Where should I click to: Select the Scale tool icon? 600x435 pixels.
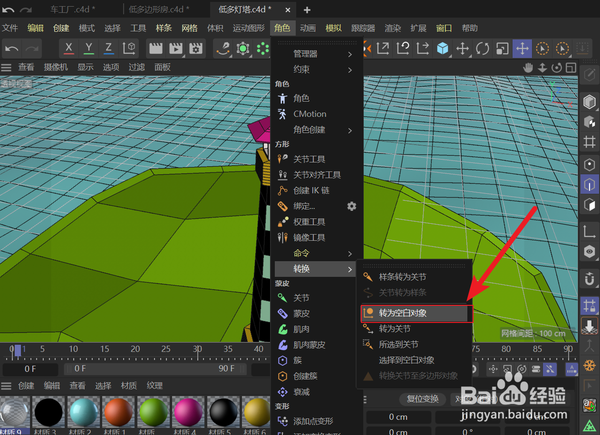pos(502,48)
